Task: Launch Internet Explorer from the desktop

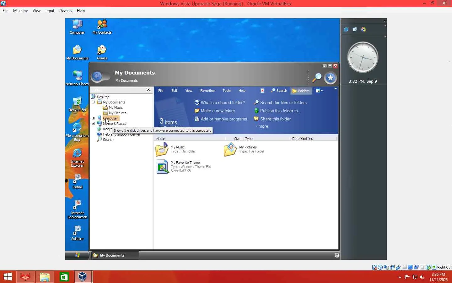Action: 77,158
